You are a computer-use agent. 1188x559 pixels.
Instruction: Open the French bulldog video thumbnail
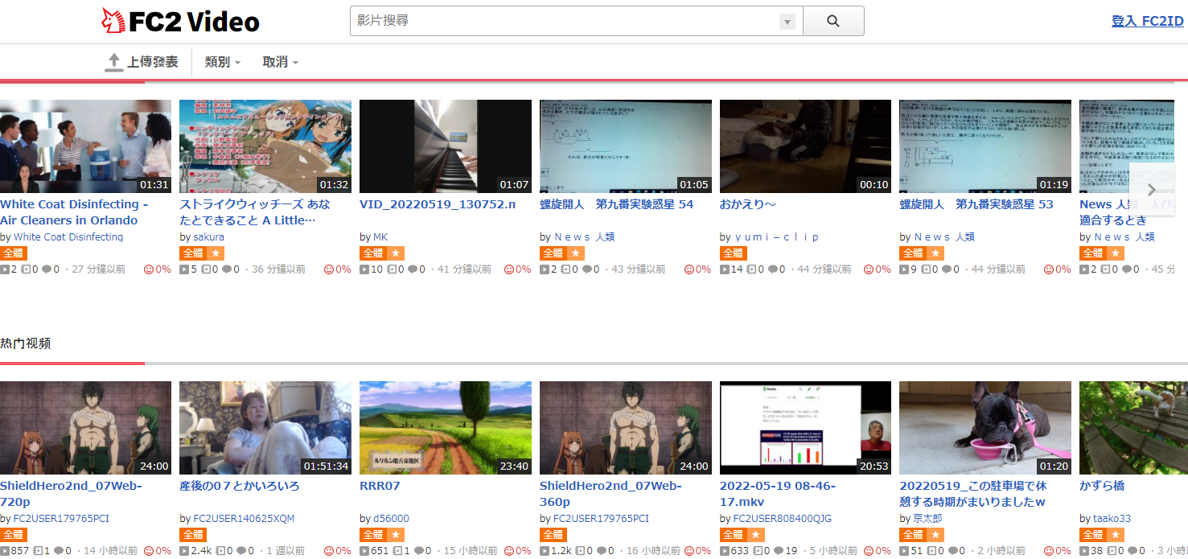(985, 428)
